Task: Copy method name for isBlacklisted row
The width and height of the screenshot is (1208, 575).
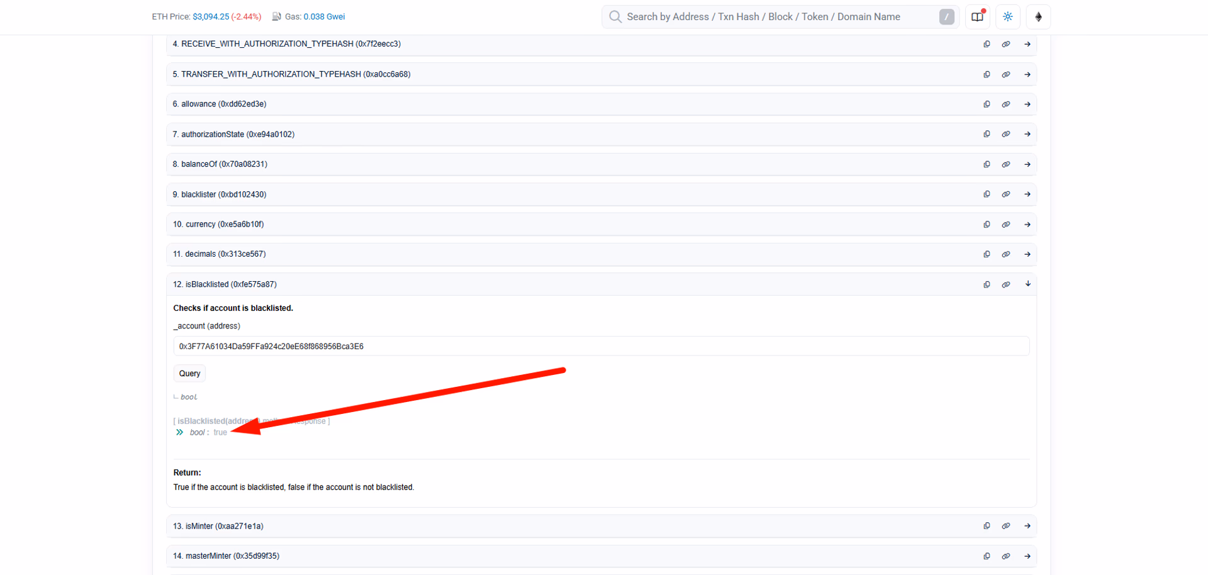Action: 987,284
